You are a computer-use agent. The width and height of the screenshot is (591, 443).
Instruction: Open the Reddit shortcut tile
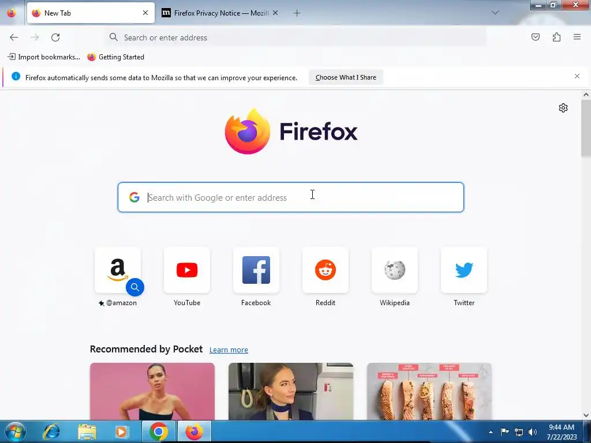tap(326, 270)
